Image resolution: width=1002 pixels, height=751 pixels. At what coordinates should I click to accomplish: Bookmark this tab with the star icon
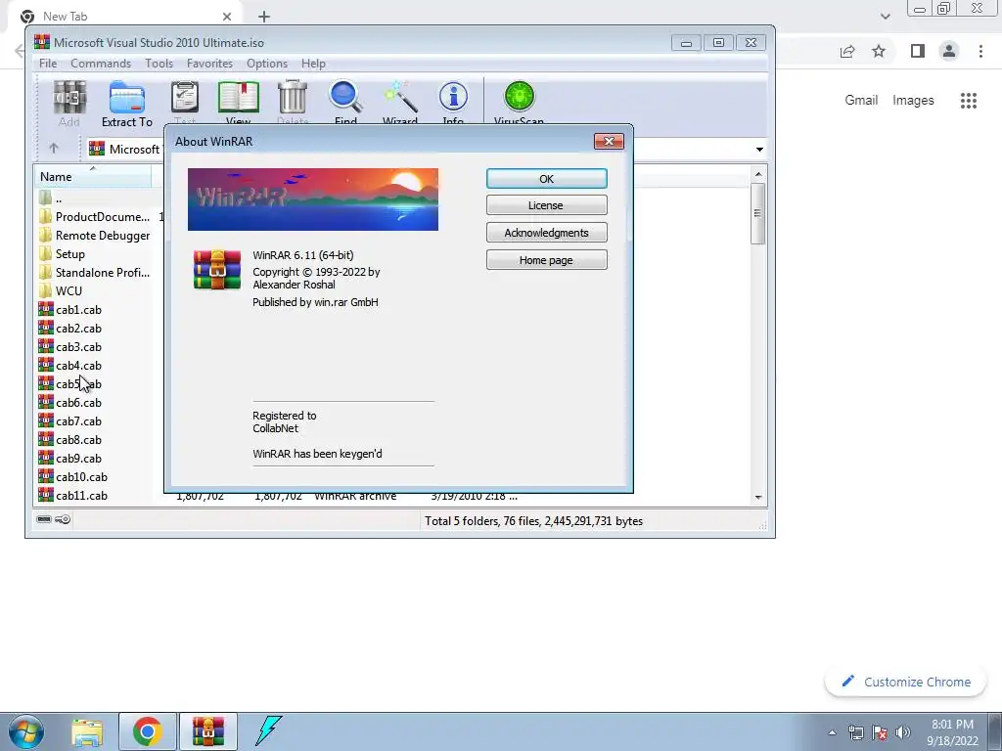pos(879,51)
